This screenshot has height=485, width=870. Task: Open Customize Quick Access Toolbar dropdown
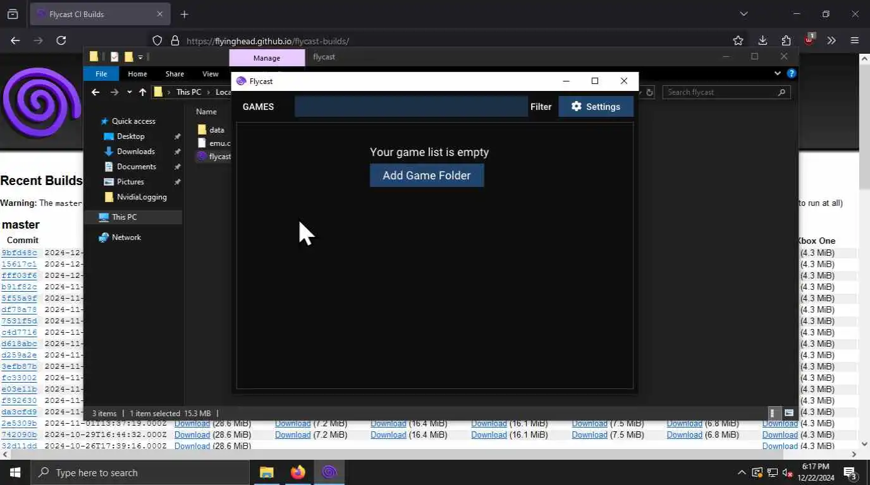click(x=140, y=57)
